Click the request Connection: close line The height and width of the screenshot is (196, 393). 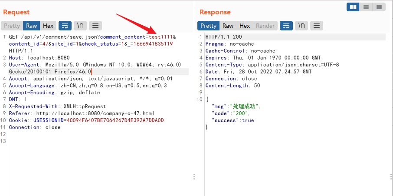[x=35, y=127]
